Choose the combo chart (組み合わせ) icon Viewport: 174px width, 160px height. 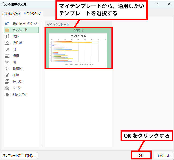coord(7,95)
